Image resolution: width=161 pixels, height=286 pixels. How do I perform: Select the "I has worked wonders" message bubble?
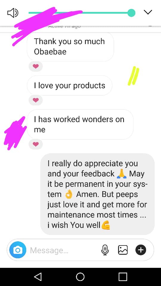tap(80, 125)
